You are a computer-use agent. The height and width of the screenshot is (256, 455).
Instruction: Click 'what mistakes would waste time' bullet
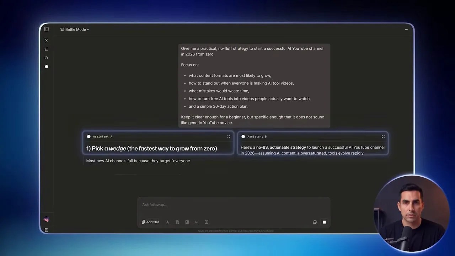tap(219, 91)
